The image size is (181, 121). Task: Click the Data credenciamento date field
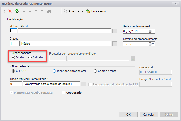135,31
